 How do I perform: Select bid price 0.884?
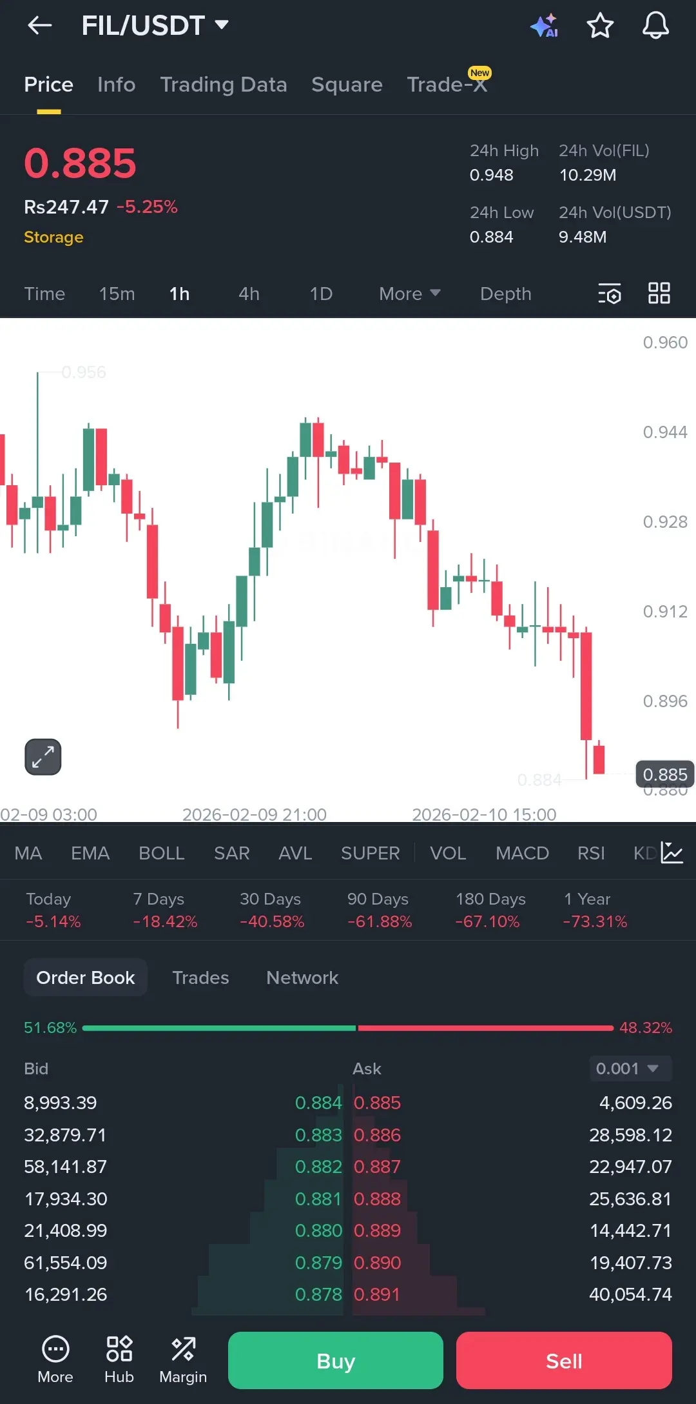coord(318,1103)
